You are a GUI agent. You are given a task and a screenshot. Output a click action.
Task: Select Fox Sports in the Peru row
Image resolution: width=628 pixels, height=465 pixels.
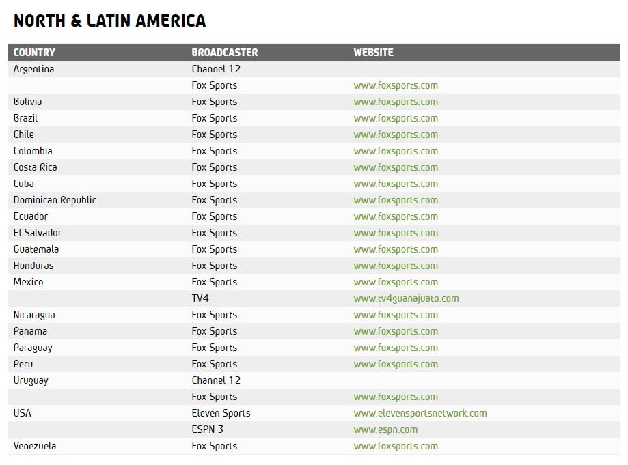point(215,364)
